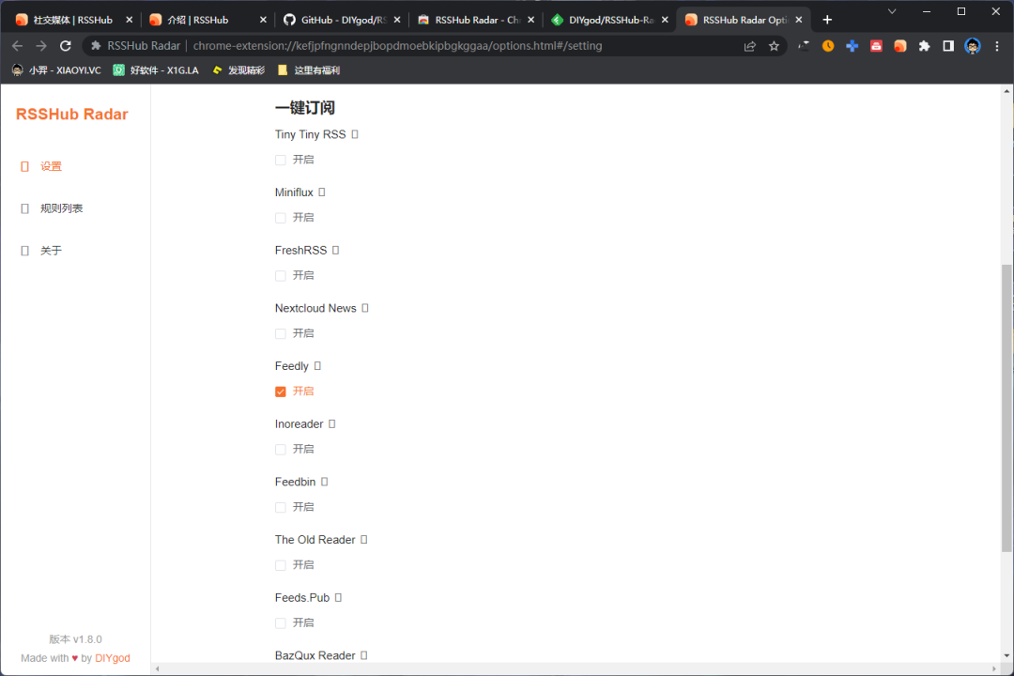This screenshot has height=676, width=1014.
Task: Enable the Tiny Tiny RSS 开启 checkbox
Action: click(x=280, y=160)
